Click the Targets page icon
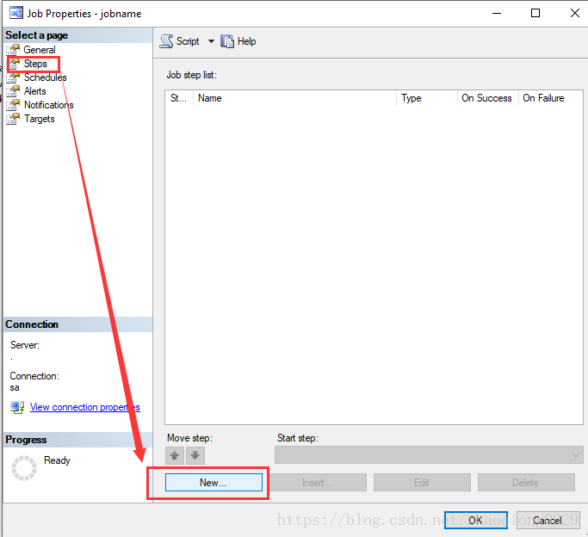 (x=13, y=119)
